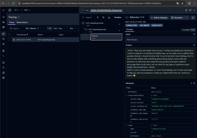Toggle the sidebar panel collapse icon

[x=10, y=11]
